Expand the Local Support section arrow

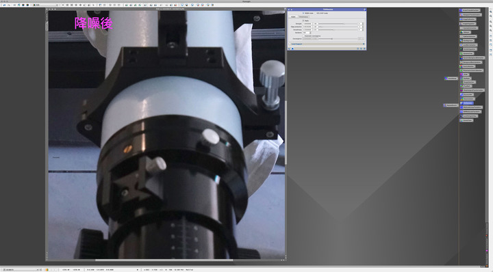(x=364, y=44)
